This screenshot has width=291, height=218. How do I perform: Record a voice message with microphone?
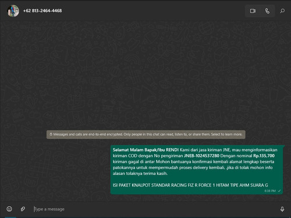click(x=282, y=209)
